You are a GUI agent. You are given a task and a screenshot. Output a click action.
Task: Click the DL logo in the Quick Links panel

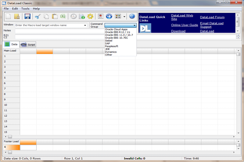click(145, 28)
